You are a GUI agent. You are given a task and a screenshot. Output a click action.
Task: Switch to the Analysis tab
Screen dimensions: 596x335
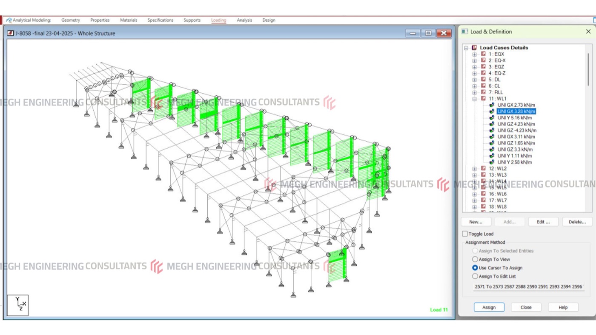pyautogui.click(x=244, y=20)
